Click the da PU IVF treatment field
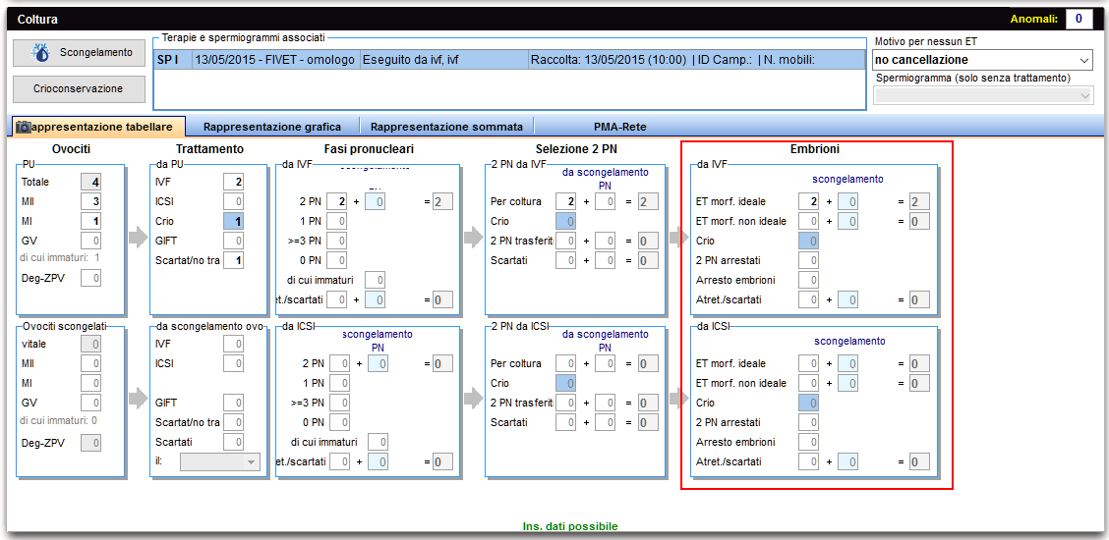The image size is (1109, 540). tap(234, 182)
